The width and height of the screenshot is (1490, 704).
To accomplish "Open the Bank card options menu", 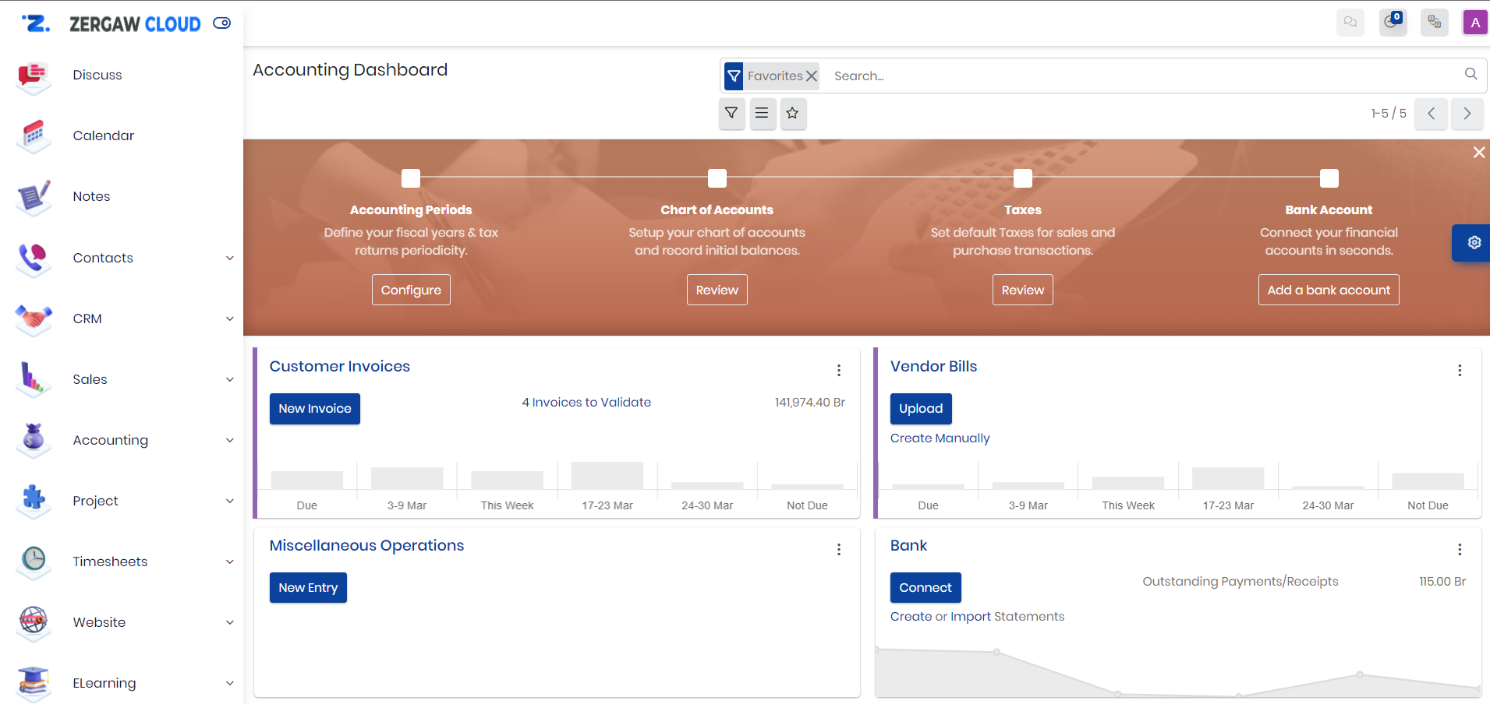I will pos(1460,550).
